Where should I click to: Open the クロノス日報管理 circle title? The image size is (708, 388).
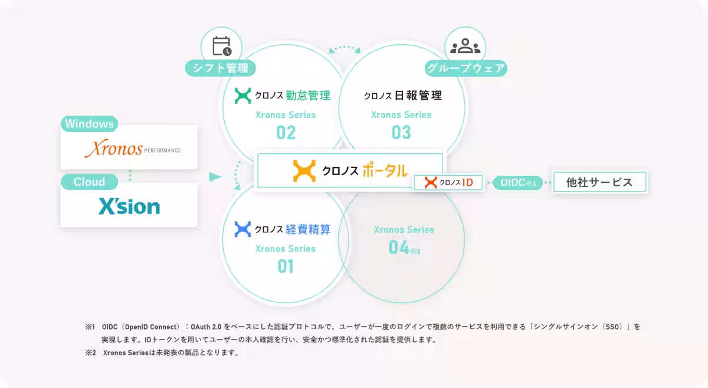pyautogui.click(x=402, y=96)
